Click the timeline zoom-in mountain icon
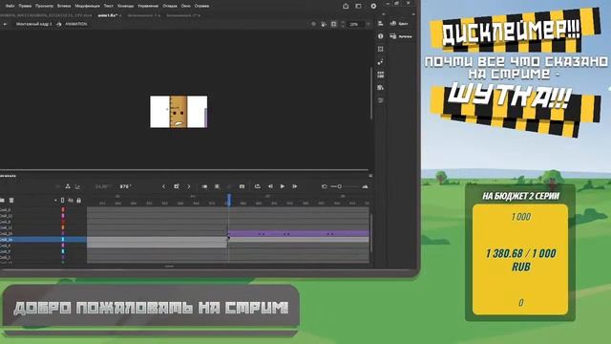The image size is (611, 344). point(365,187)
